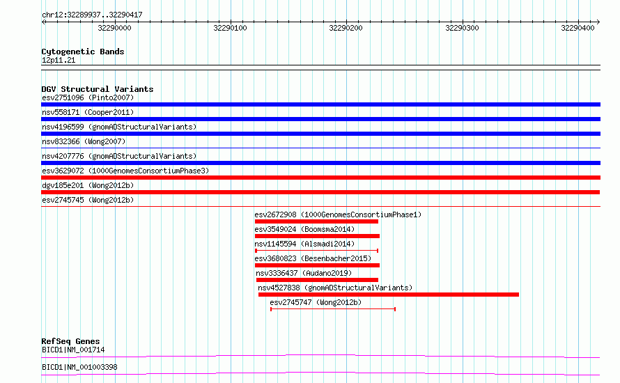Click the ruler's right arrow end
The width and height of the screenshot is (620, 383).
click(598, 22)
